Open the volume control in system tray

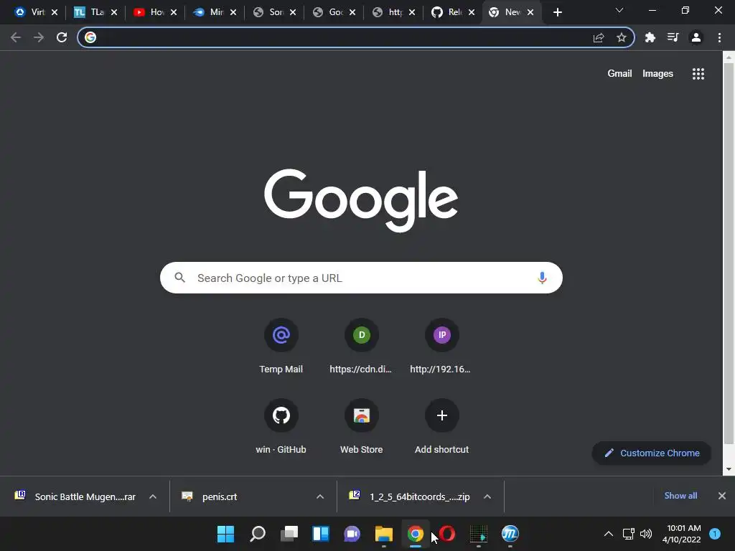point(646,534)
